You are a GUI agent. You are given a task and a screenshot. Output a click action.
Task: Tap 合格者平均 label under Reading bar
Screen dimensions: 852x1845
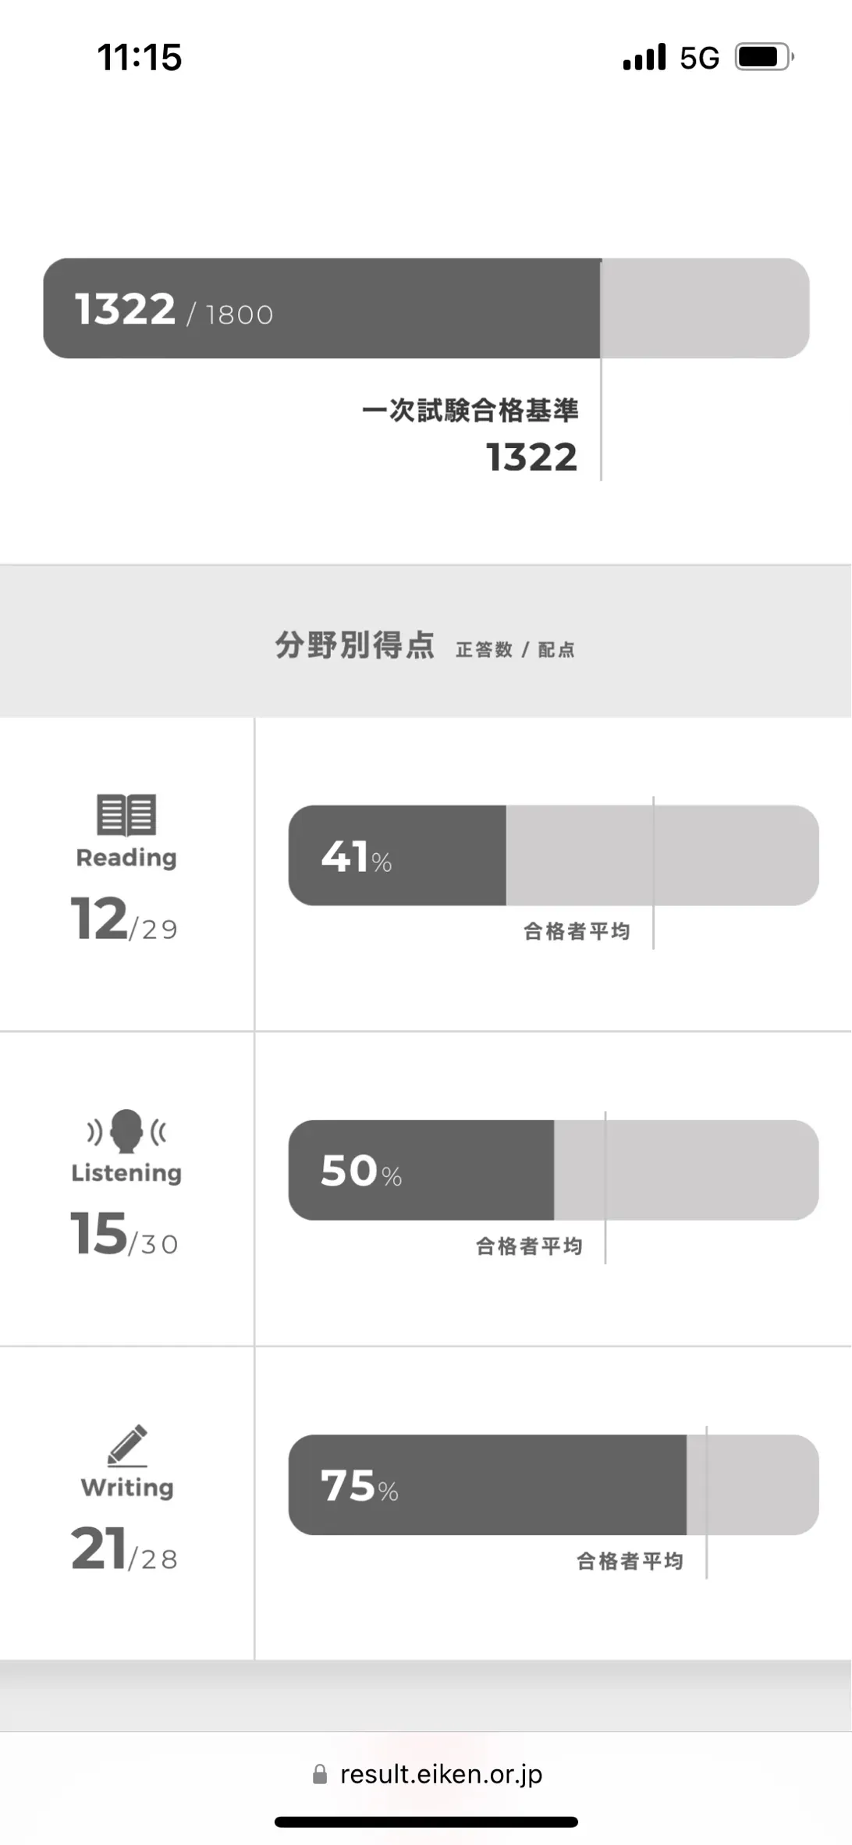pyautogui.click(x=577, y=931)
